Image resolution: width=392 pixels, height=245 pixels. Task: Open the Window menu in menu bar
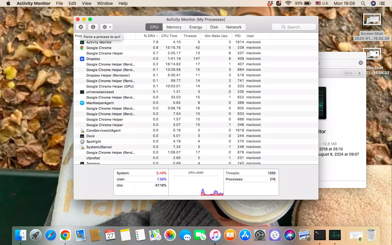(105, 3)
